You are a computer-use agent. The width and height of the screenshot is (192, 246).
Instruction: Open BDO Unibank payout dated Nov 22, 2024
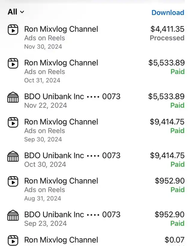tap(96, 100)
